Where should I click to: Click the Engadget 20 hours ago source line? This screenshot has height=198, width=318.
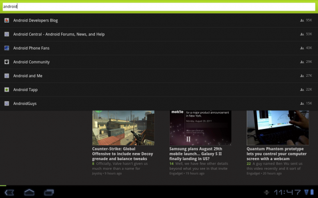[x=264, y=174]
